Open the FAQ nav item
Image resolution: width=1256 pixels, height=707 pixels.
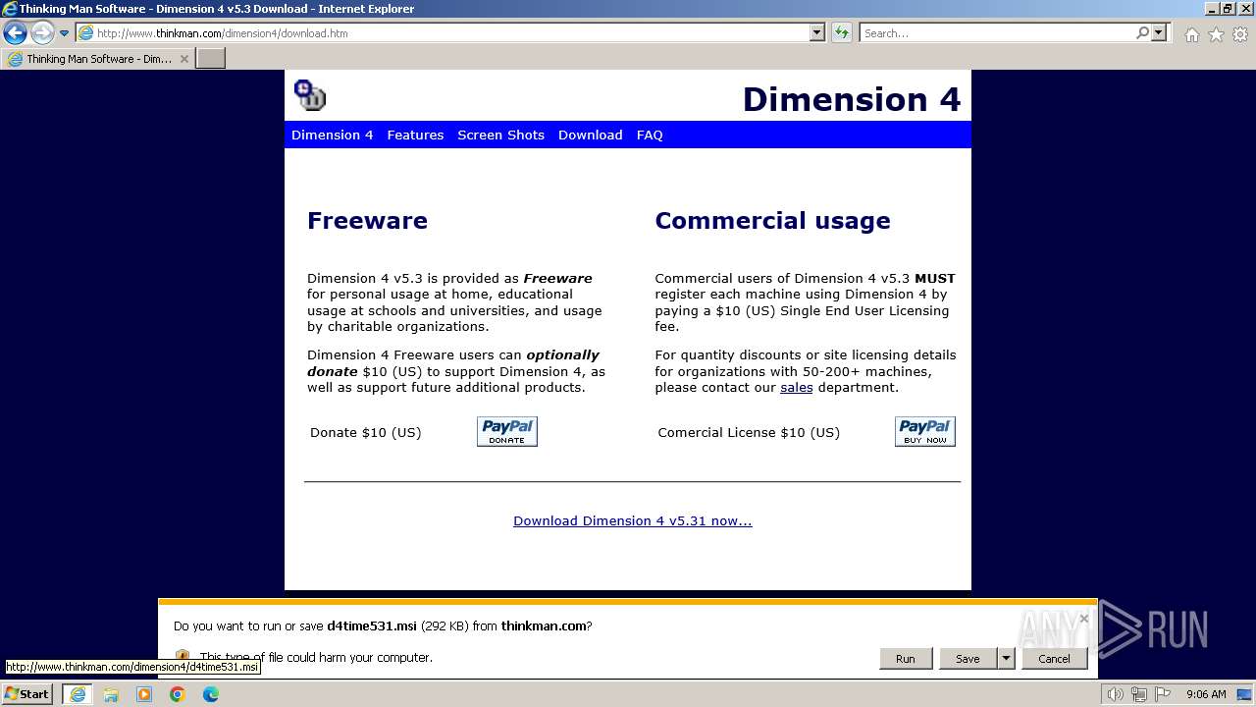[650, 135]
